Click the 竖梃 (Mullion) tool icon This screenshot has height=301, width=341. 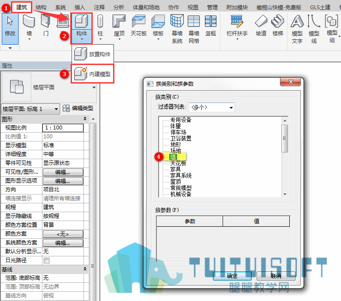[211, 21]
